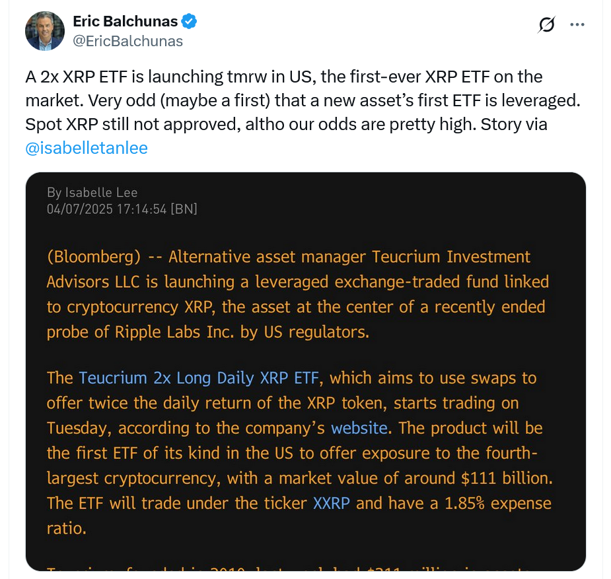The height and width of the screenshot is (579, 611).
Task: Open the Eric Balchunas display name link
Action: [125, 22]
